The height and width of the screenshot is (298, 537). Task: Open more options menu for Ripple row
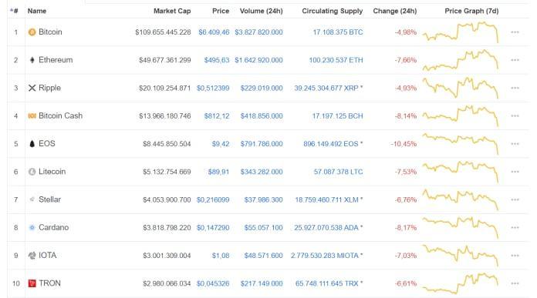515,89
